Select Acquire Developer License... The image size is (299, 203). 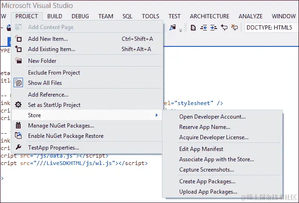coord(222,137)
